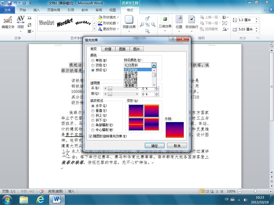Toggle rotate fill effect with shape checkbox
The height and width of the screenshot is (205, 274).
point(90,136)
